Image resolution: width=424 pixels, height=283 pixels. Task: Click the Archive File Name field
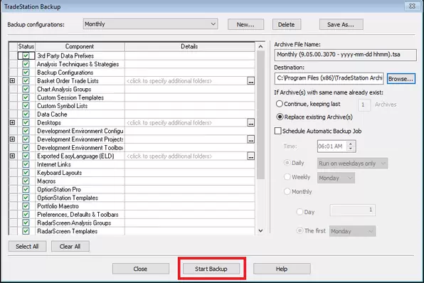[x=345, y=55]
